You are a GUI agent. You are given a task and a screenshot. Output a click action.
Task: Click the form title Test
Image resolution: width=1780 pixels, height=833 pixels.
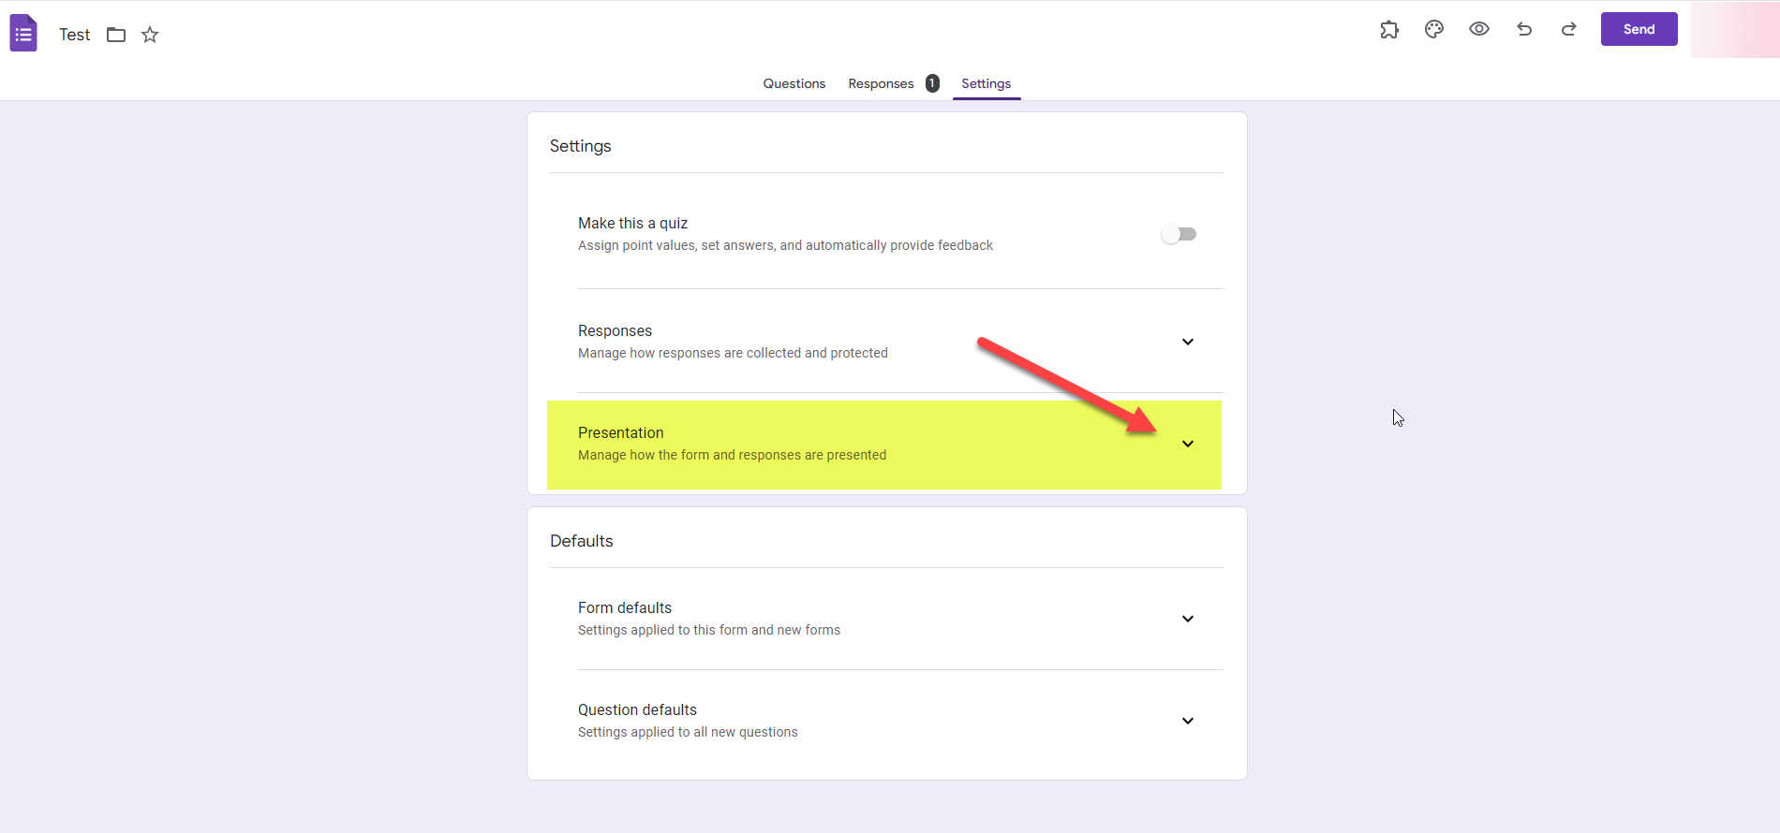(75, 35)
